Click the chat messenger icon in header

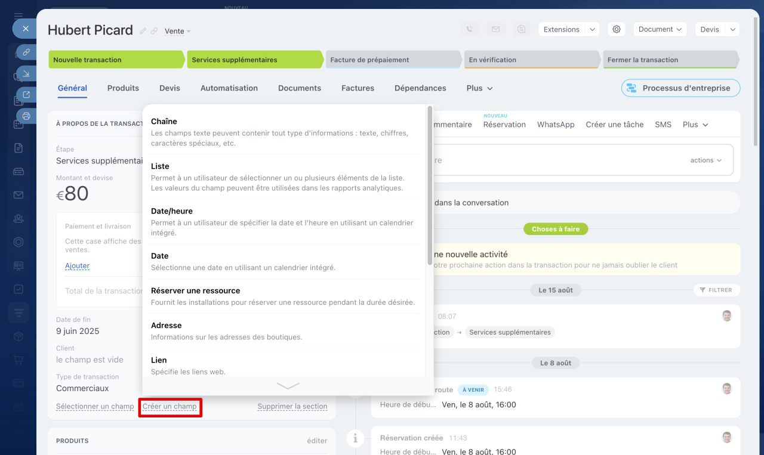(x=522, y=29)
